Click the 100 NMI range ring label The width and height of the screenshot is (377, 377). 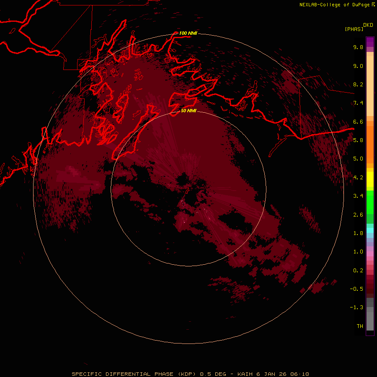[x=188, y=33]
